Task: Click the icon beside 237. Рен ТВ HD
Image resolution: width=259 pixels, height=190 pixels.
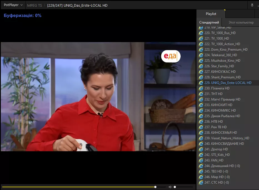Action: [x=201, y=127]
